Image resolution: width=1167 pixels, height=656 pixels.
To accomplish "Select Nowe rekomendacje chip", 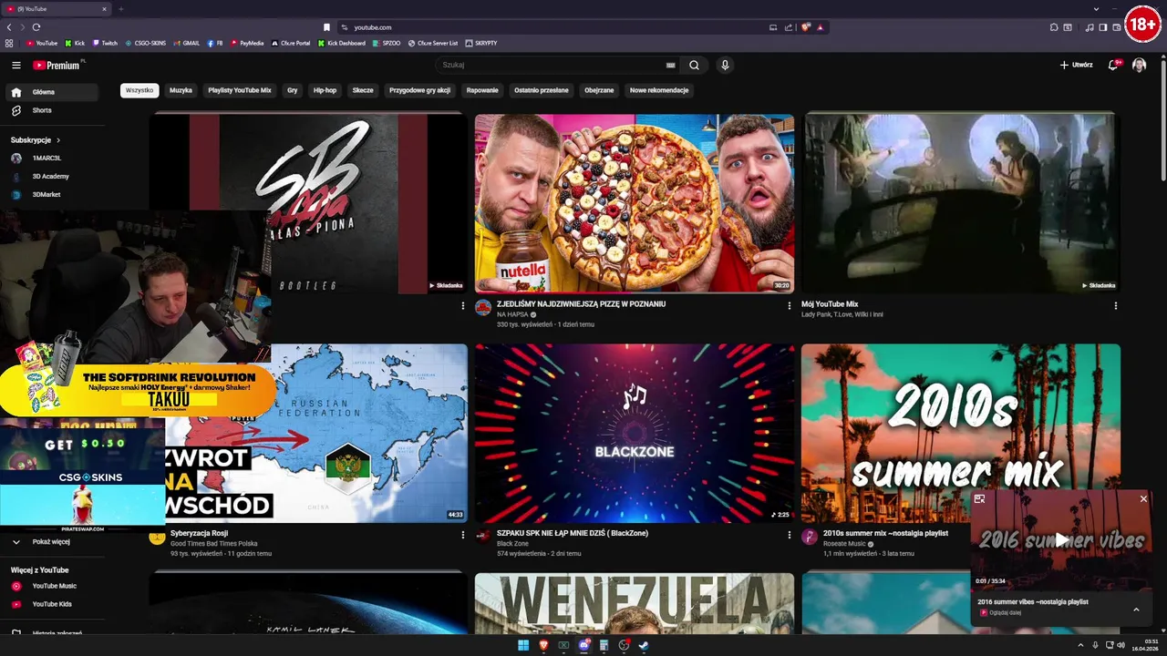I will pos(659,90).
